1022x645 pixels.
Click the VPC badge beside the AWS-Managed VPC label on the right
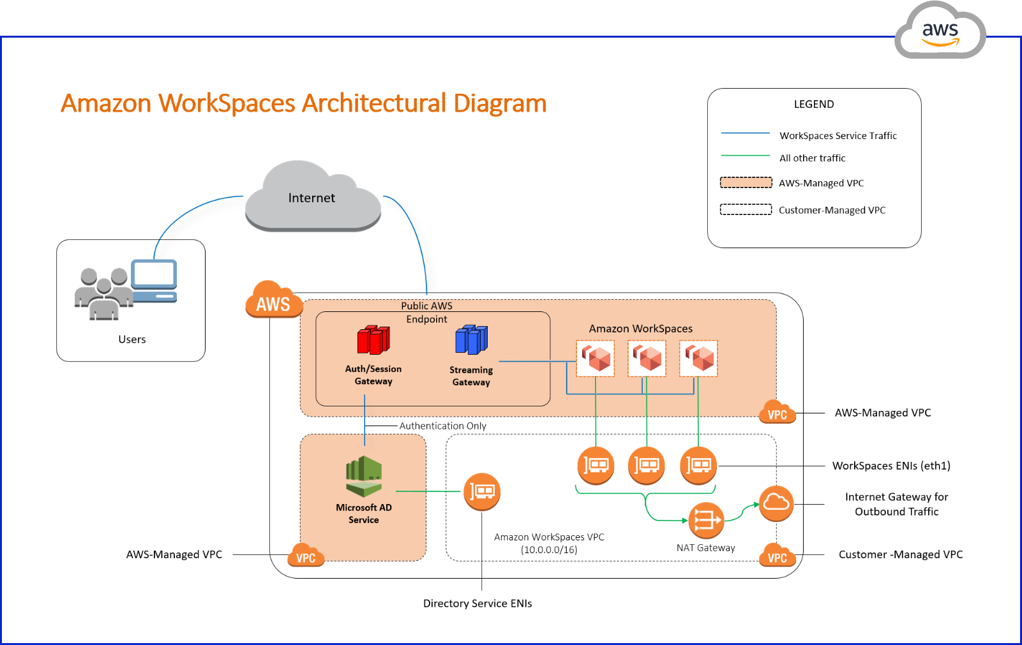point(778,413)
